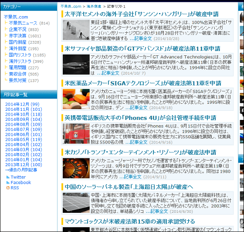Select 海外リストラ category (399)
The height and width of the screenshot is (232, 244).
click(20, 61)
